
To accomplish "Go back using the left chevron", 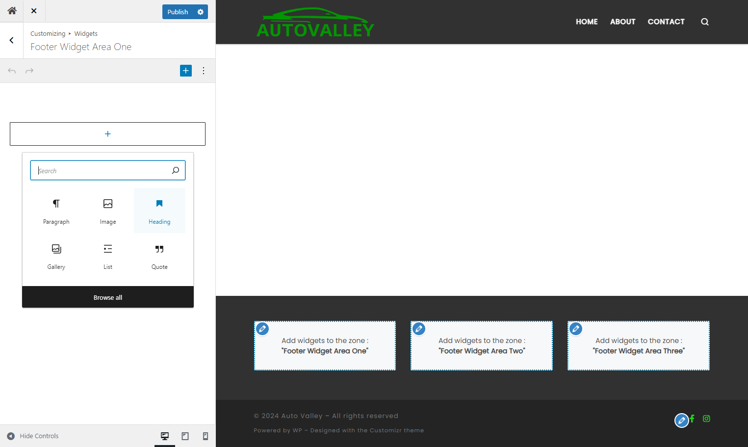I will (11, 40).
